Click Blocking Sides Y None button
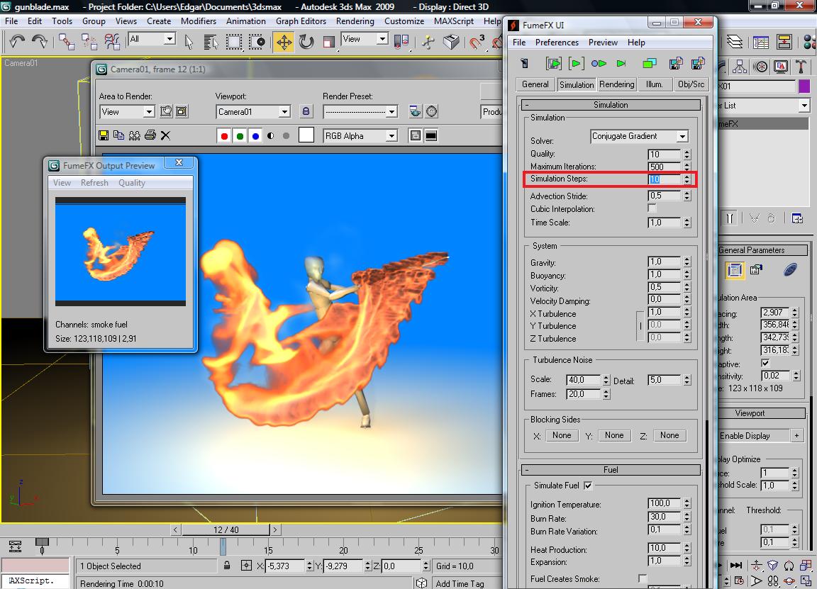This screenshot has width=817, height=589. pos(614,435)
